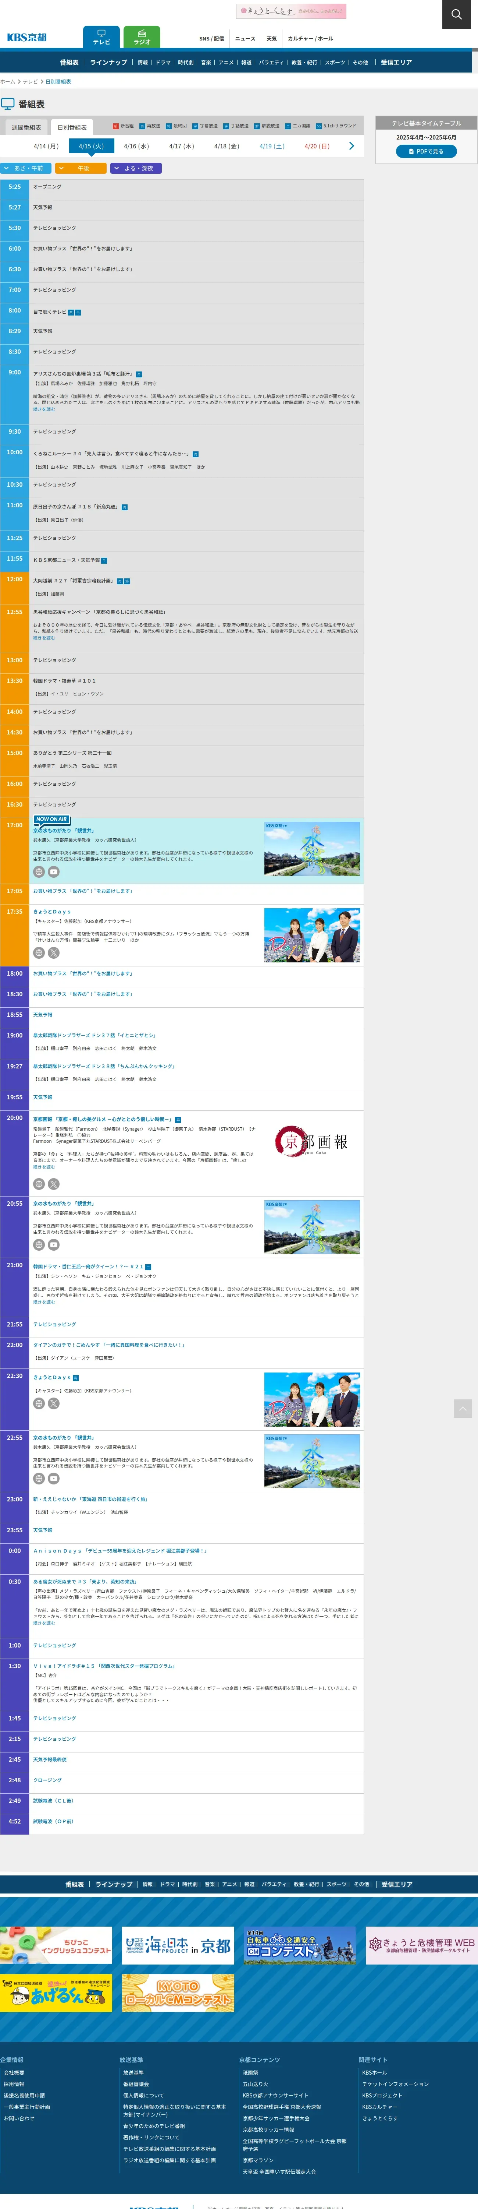Viewport: 478px width, 2209px height.
Task: Open ドラマ in the top navigation bar
Action: pos(163,63)
